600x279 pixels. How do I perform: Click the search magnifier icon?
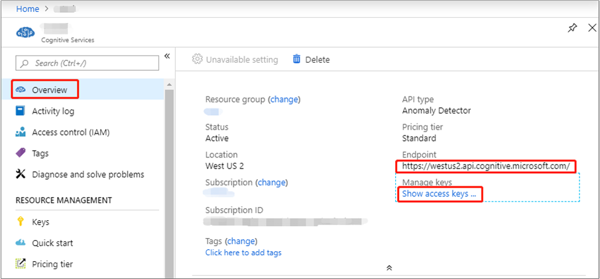tap(25, 63)
